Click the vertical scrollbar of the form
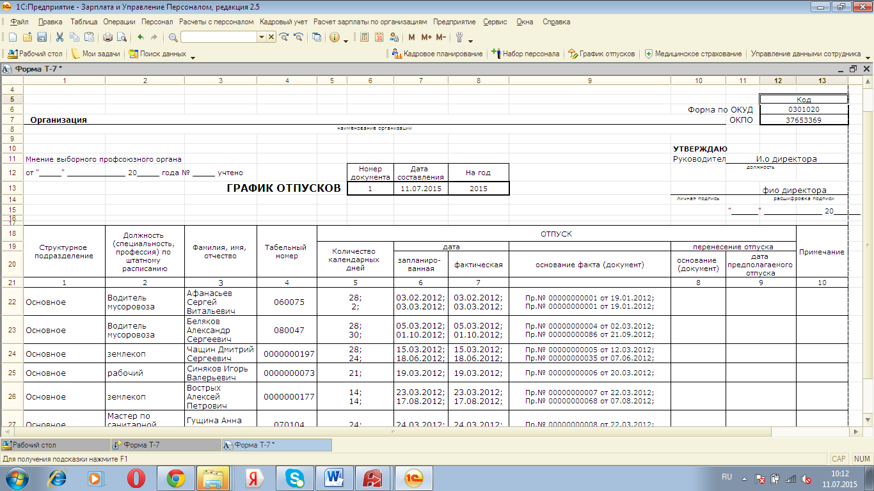874x491 pixels. tap(868, 251)
